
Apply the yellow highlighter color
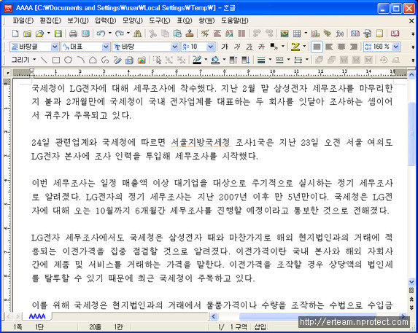coord(295,47)
